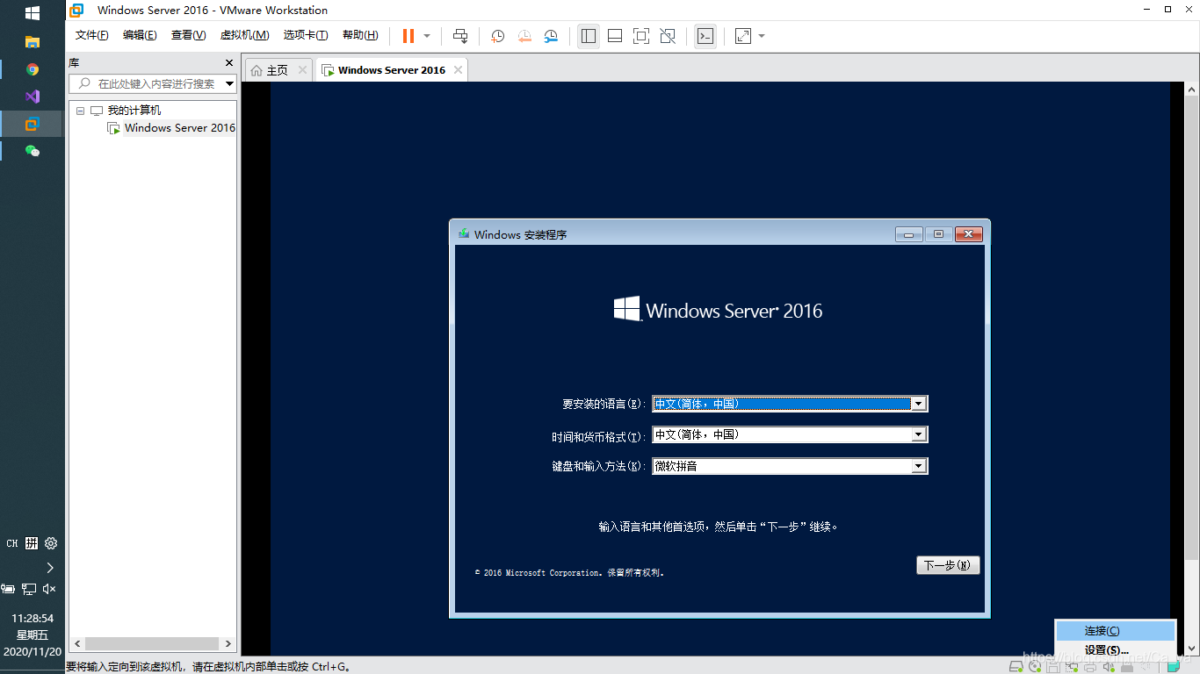Click the network tray icon
Image resolution: width=1200 pixels, height=674 pixels.
[x=29, y=589]
